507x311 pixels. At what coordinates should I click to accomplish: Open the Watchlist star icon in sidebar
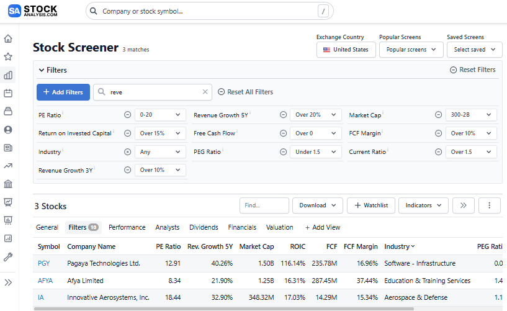pyautogui.click(x=8, y=57)
